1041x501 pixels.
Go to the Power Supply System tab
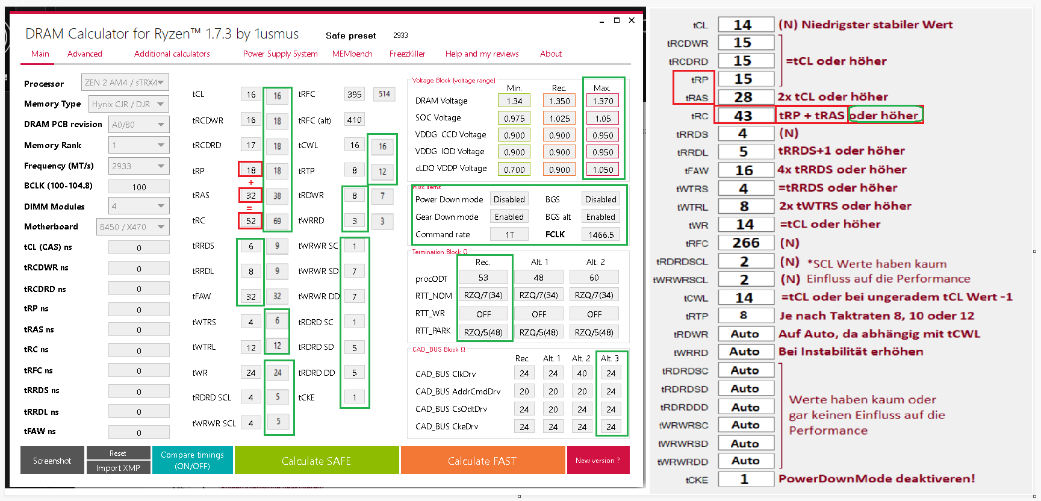[281, 54]
